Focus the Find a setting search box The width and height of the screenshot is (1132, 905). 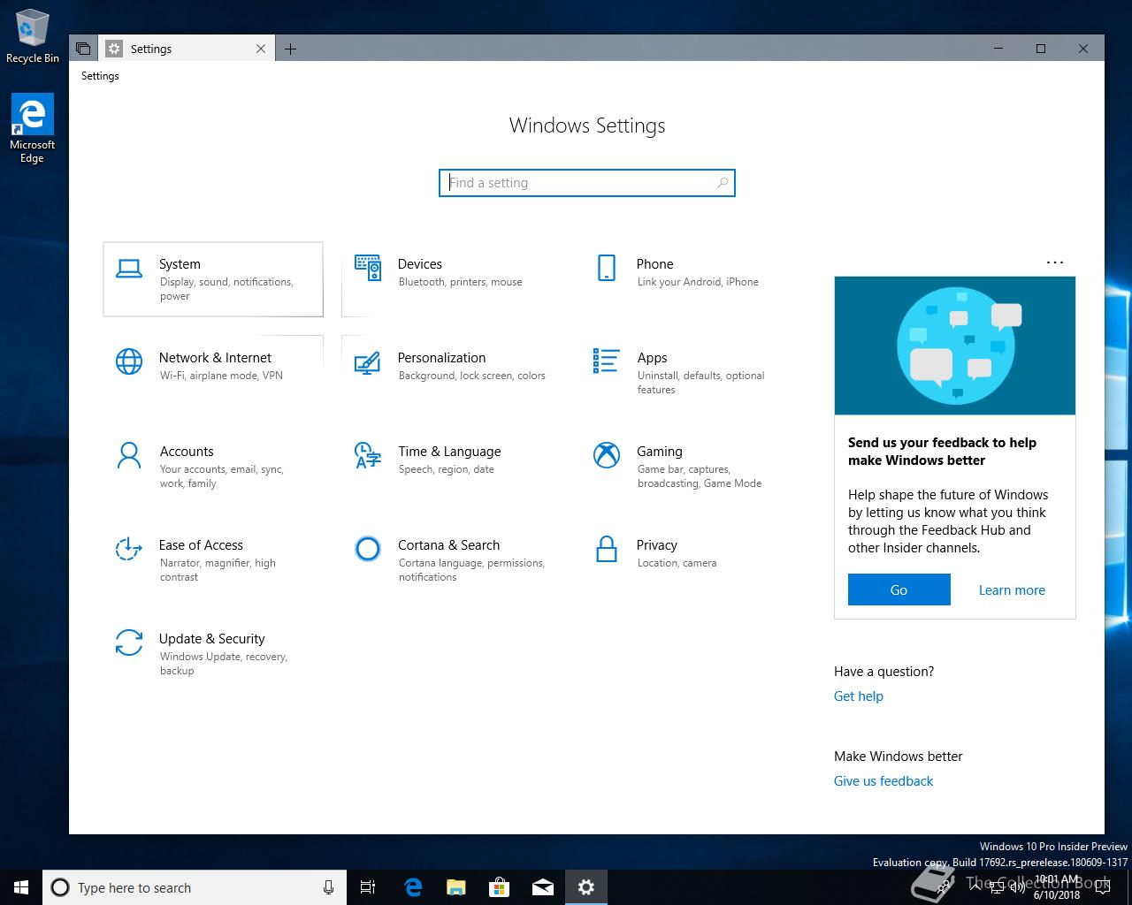coord(587,183)
